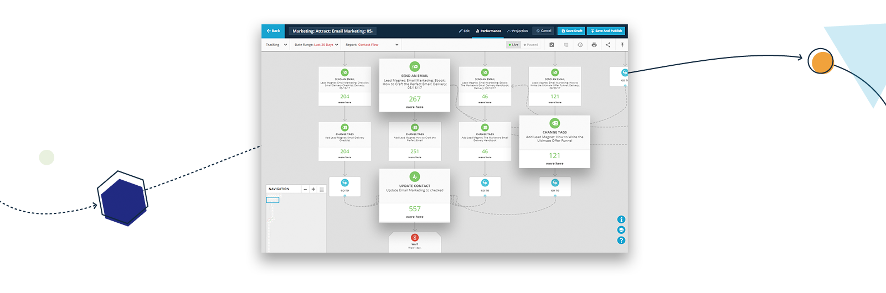Viewport: 886px width, 293px height.
Task: Click the print icon in the toolbar
Action: (x=594, y=45)
